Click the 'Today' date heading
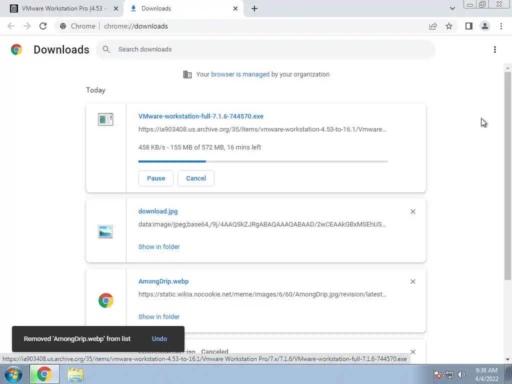 pos(95,90)
